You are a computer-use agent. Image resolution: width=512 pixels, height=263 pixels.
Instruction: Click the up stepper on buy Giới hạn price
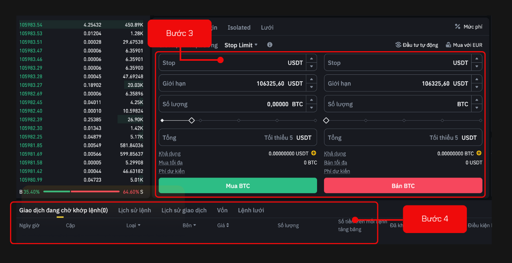click(x=312, y=80)
